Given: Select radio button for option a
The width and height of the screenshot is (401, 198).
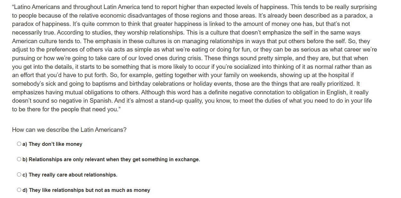Looking at the screenshot, I should point(19,144).
